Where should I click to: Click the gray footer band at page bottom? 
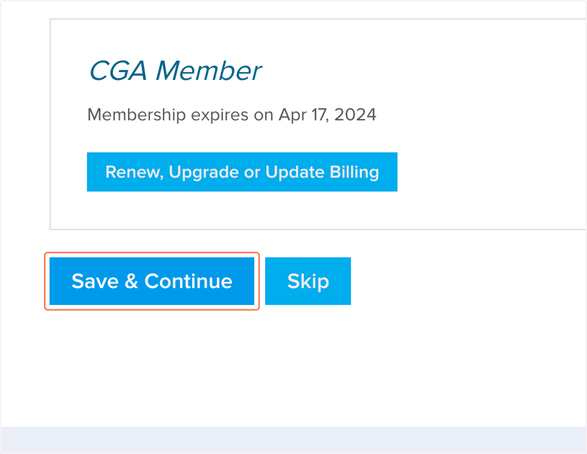tap(293, 440)
